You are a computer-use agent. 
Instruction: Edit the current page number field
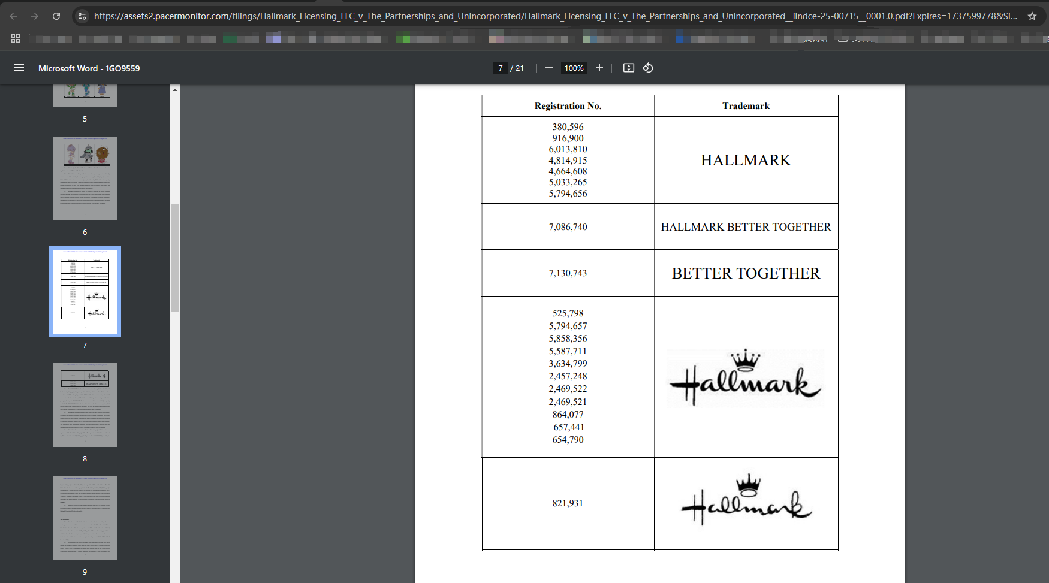(x=501, y=68)
